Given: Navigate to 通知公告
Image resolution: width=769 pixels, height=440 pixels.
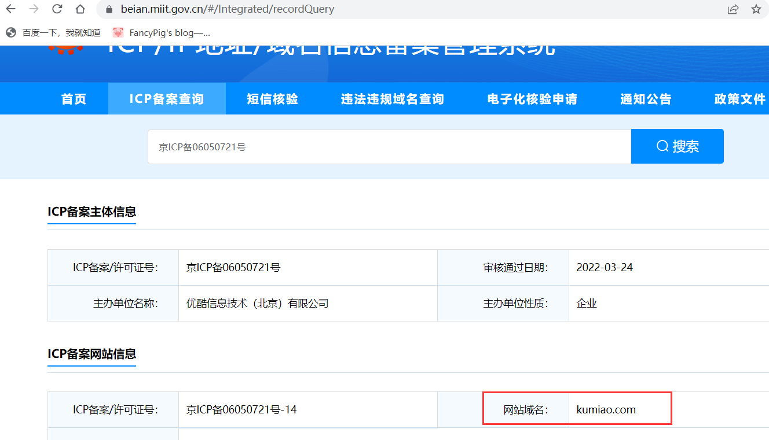Looking at the screenshot, I should pyautogui.click(x=646, y=99).
